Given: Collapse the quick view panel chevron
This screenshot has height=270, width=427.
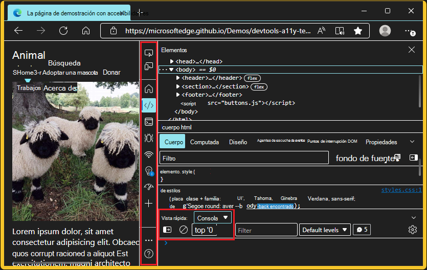Looking at the screenshot, I should tap(414, 218).
